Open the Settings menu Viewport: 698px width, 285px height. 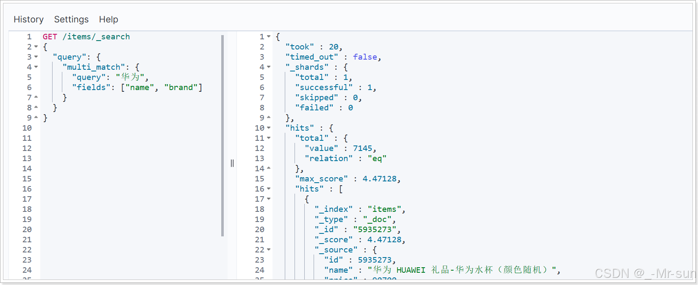coord(71,19)
